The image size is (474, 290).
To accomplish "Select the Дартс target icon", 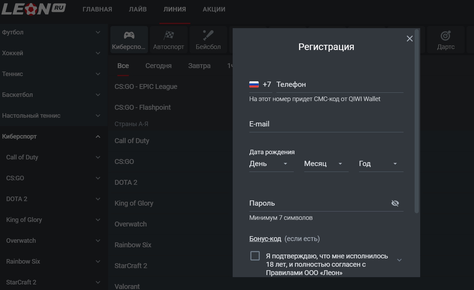I will pyautogui.click(x=446, y=35).
